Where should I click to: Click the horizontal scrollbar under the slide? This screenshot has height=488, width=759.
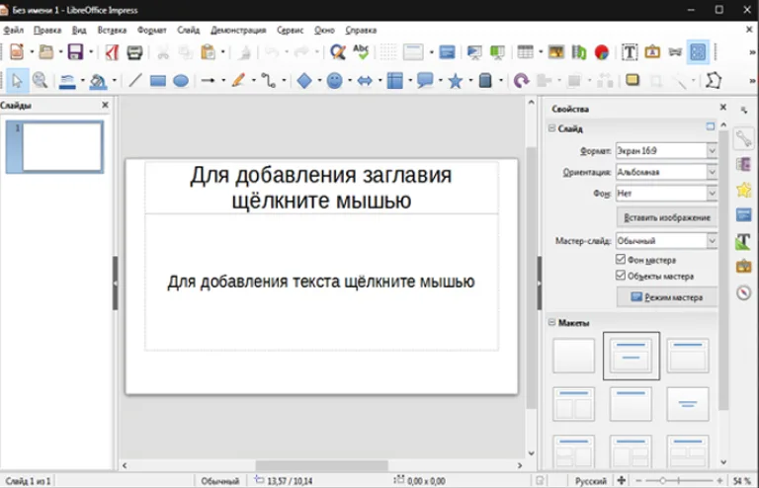[x=322, y=465]
